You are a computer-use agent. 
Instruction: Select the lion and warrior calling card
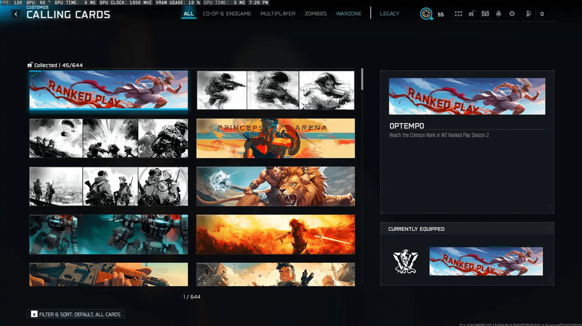[x=275, y=186]
